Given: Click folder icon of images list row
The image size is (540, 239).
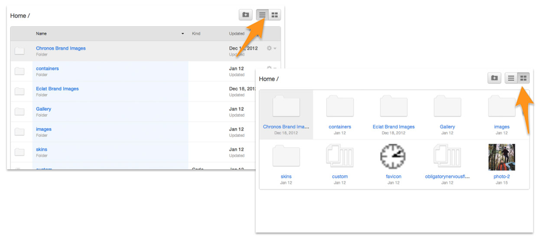Looking at the screenshot, I should click(20, 132).
